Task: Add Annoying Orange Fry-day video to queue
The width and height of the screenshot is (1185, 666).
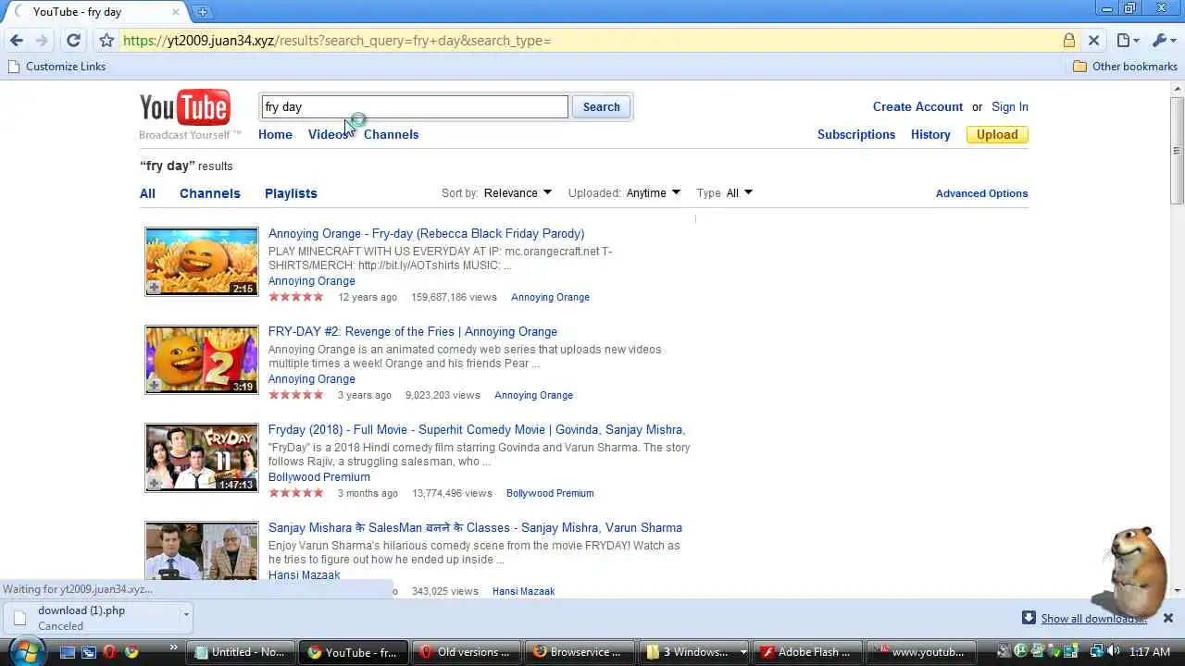Action: [x=154, y=288]
